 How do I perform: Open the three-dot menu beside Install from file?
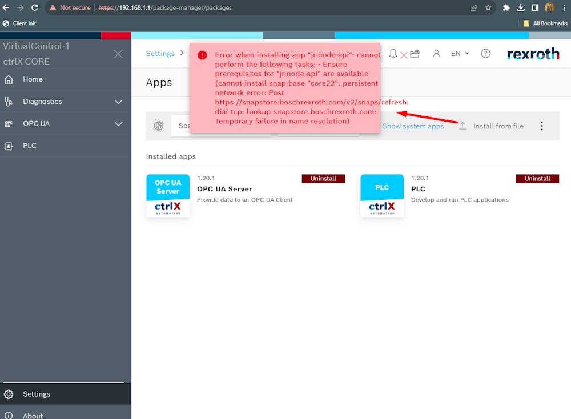click(x=541, y=126)
